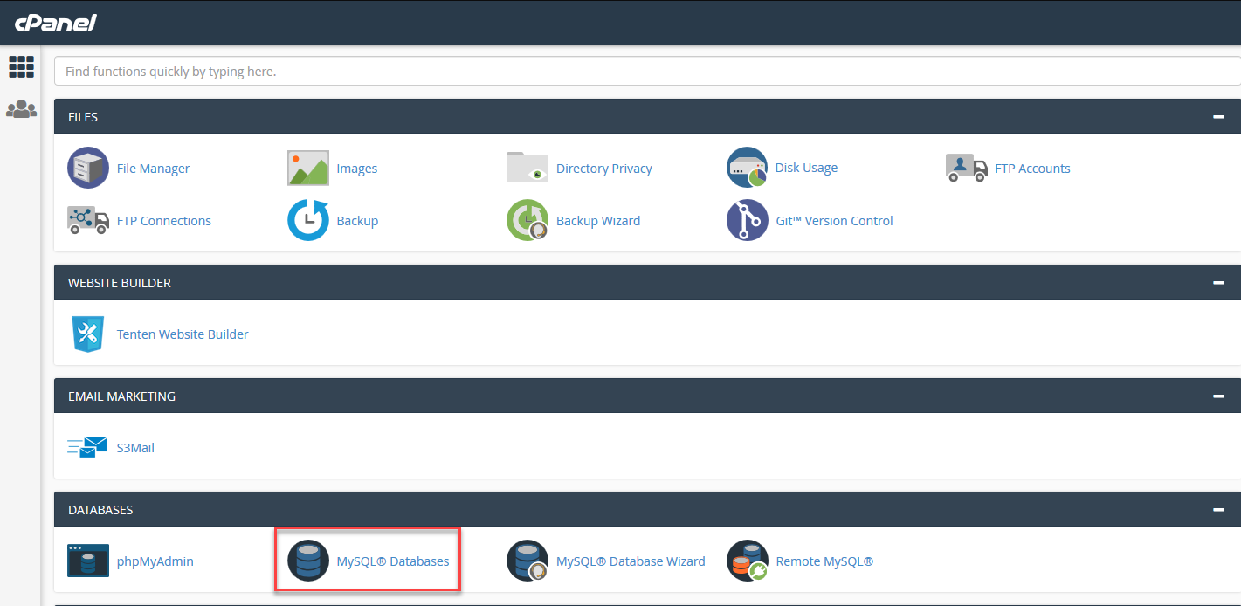Open the MySQL Databases link
This screenshot has width=1241, height=606.
coord(393,561)
